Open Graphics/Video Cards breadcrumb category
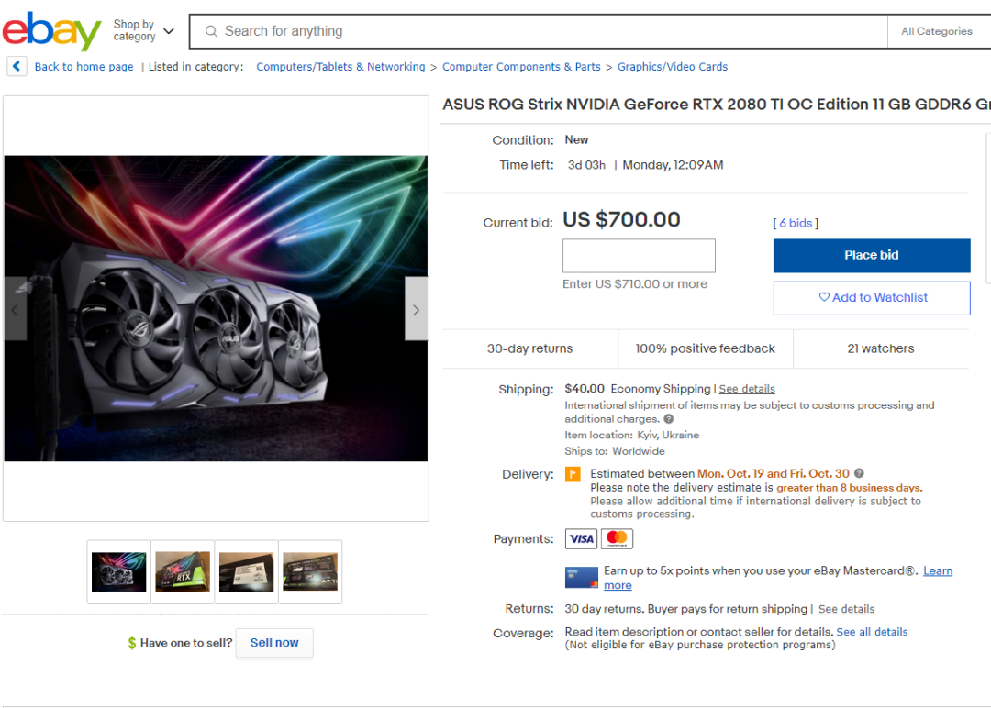 point(672,67)
